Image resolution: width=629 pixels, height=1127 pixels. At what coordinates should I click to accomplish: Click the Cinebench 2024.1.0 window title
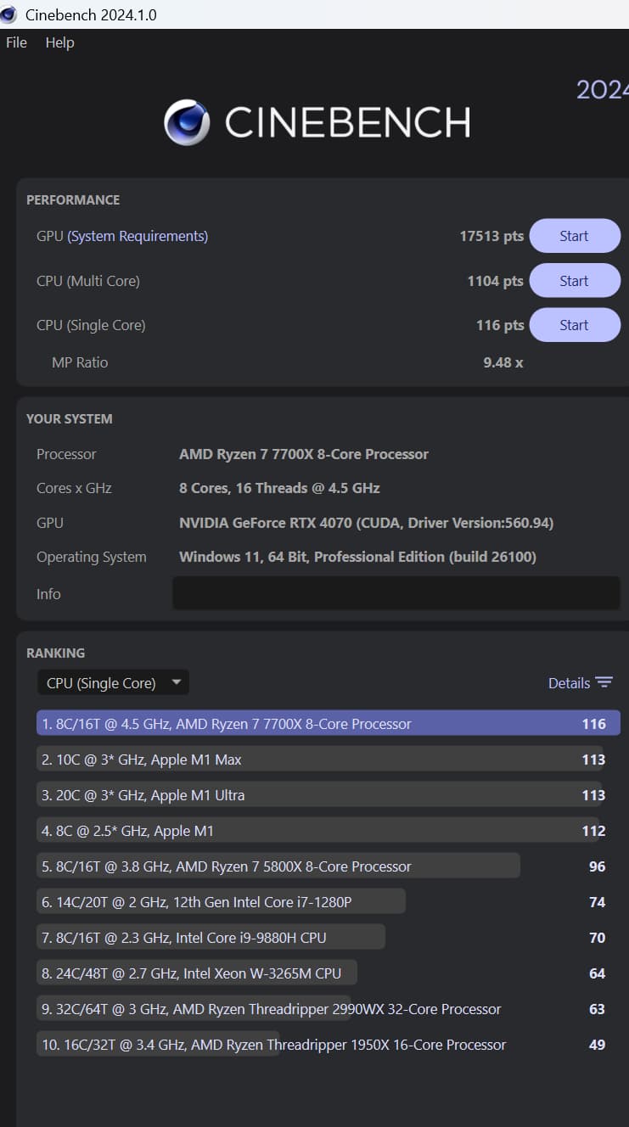click(x=91, y=15)
